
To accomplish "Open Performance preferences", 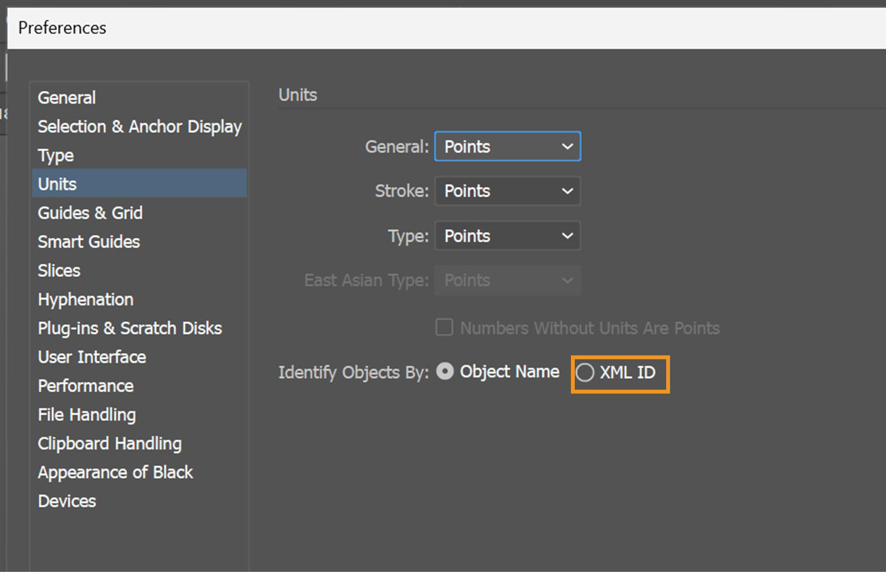I will pos(85,385).
